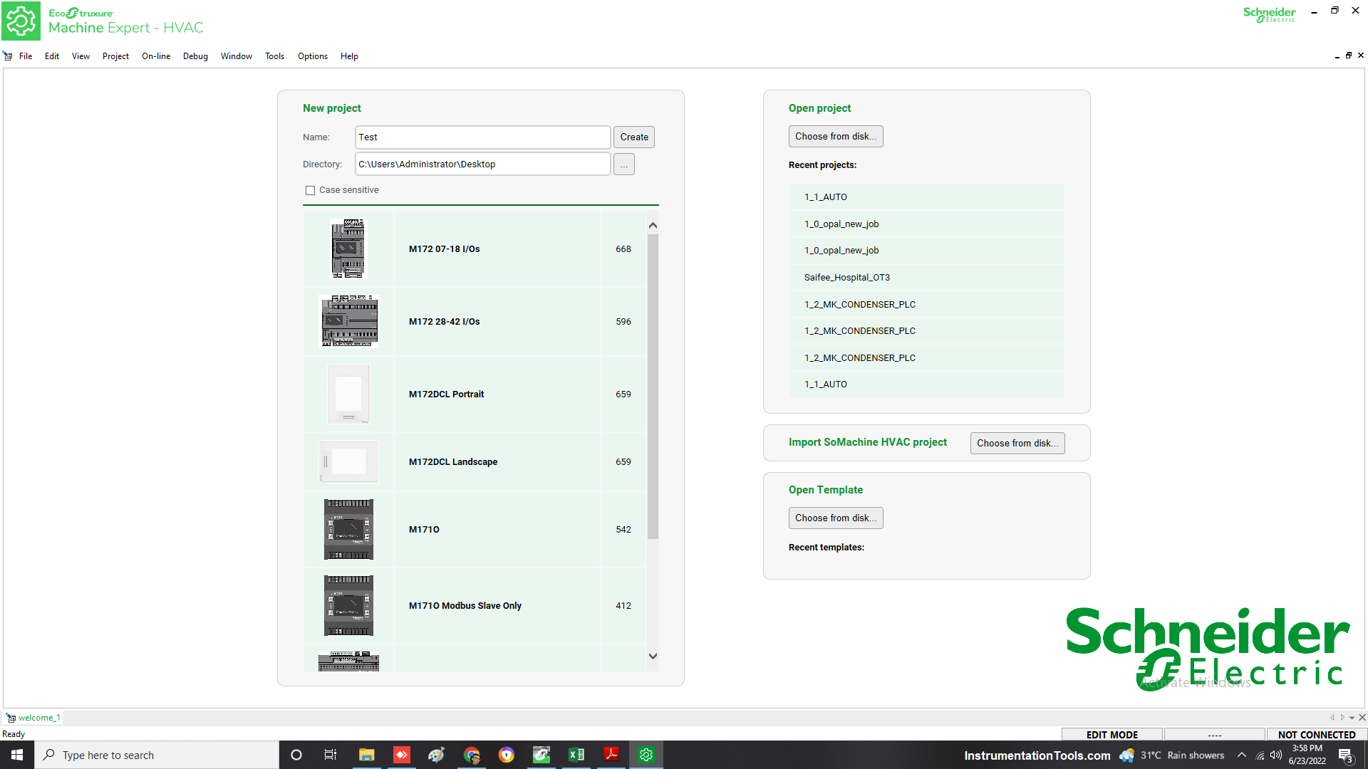1368x769 pixels.
Task: Open Task View on the taskbar
Action: 331,755
